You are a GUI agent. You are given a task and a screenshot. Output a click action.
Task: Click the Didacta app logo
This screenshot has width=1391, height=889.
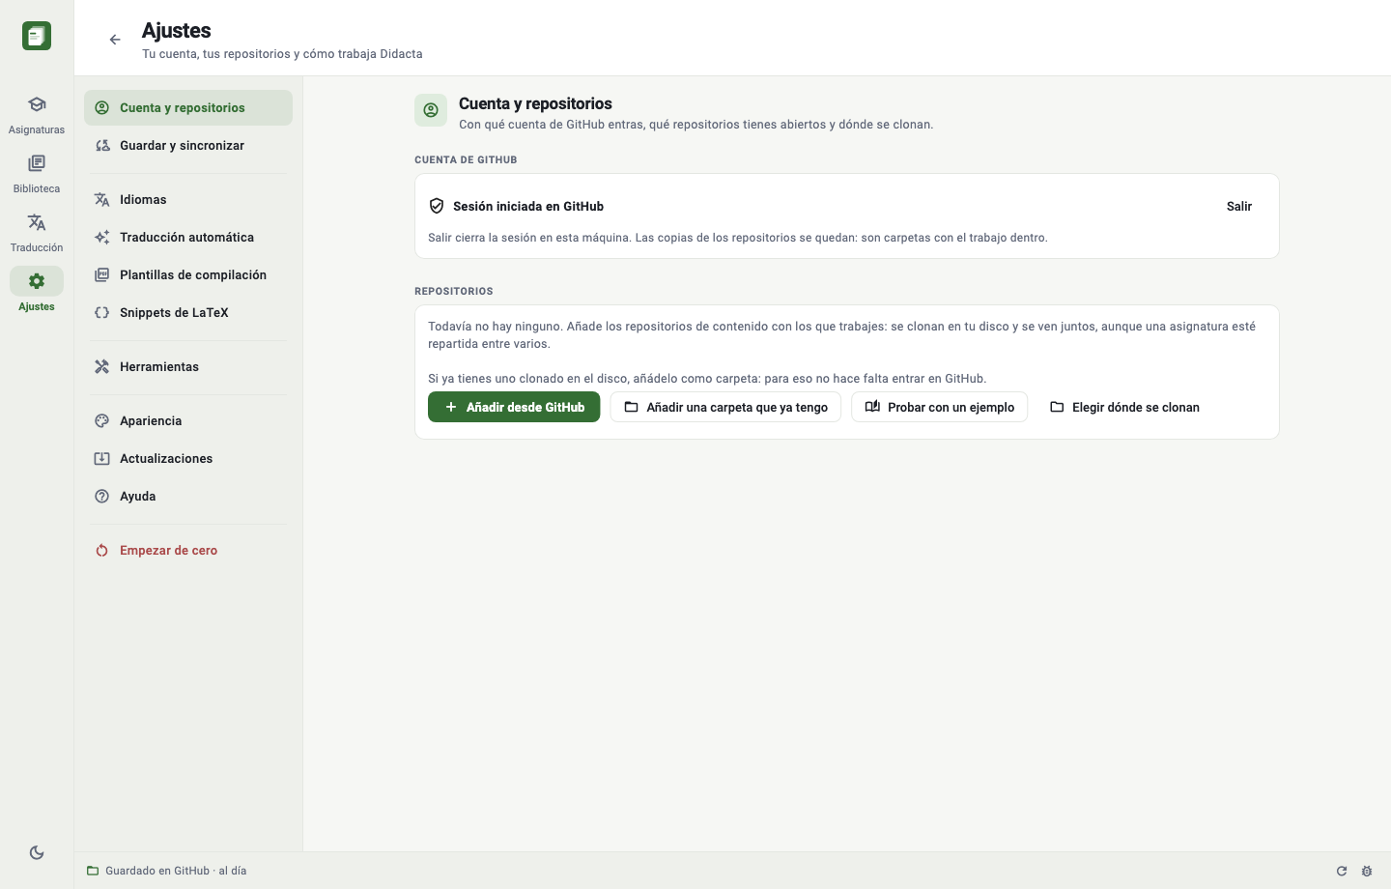[x=37, y=36]
